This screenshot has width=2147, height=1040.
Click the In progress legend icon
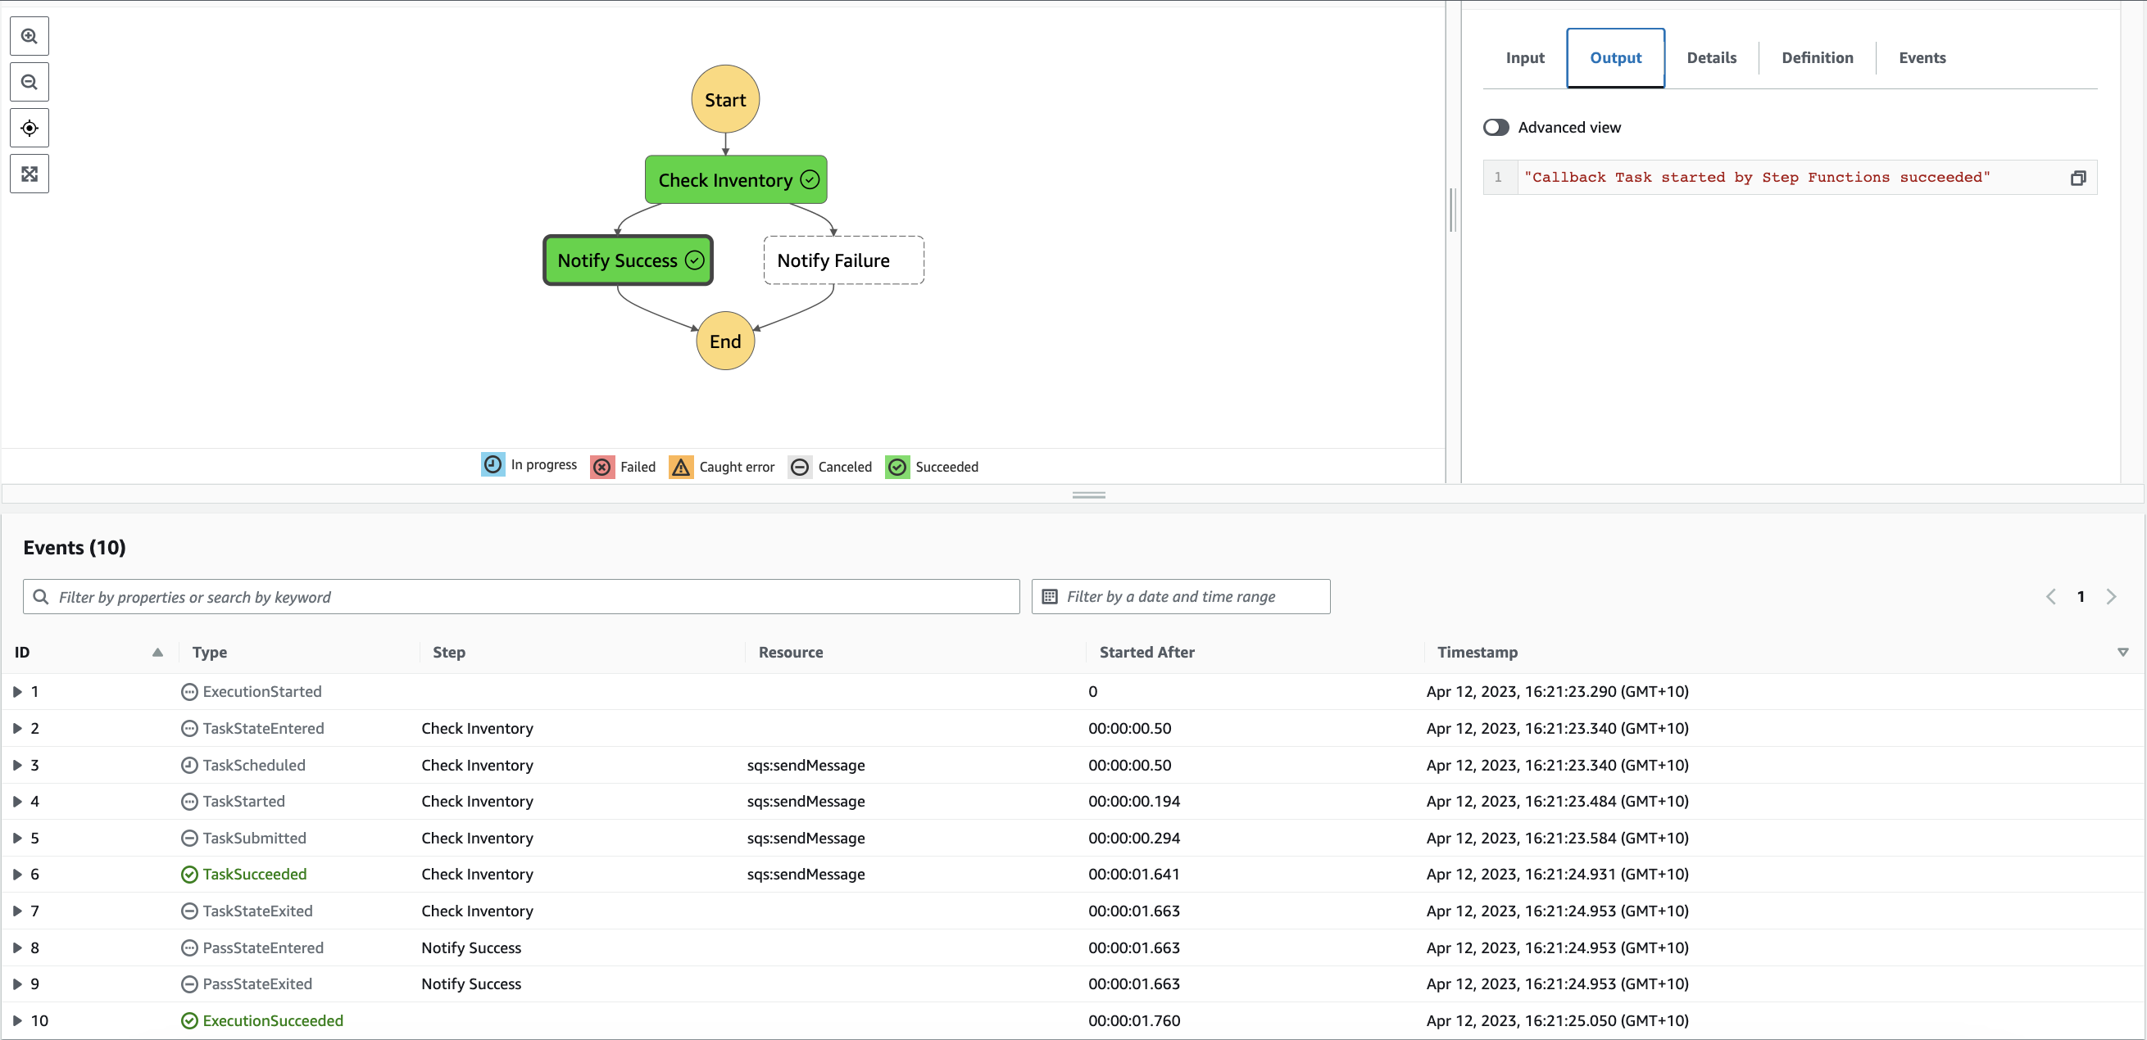(x=492, y=464)
